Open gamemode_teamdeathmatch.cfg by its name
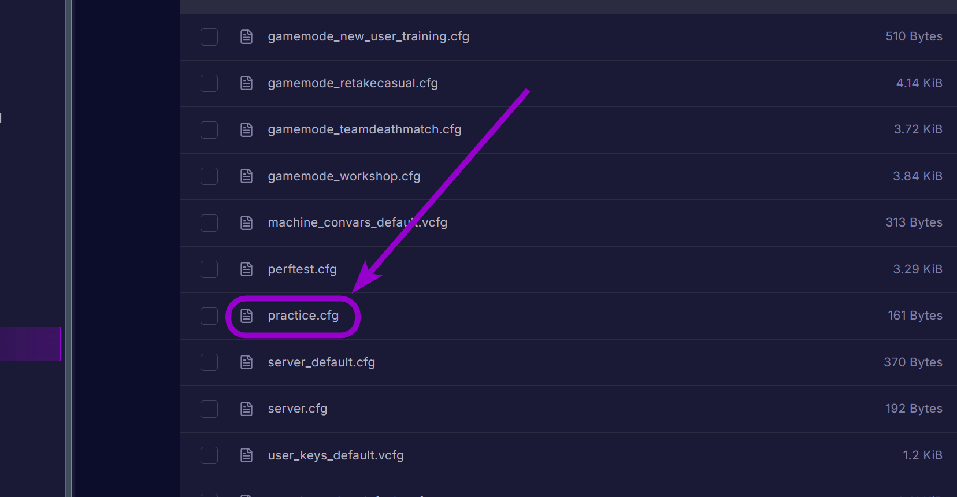This screenshot has height=497, width=957. pyautogui.click(x=364, y=129)
